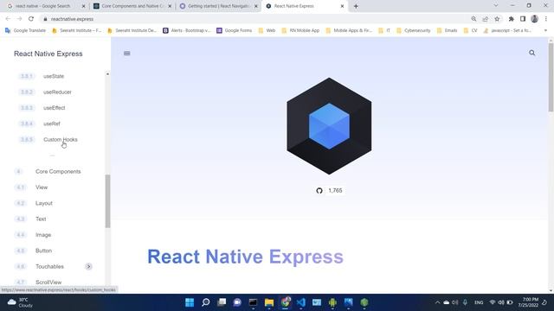Screen dimensions: 554x311
Task: Click the React Native Express sidebar title
Action: [x=48, y=54]
